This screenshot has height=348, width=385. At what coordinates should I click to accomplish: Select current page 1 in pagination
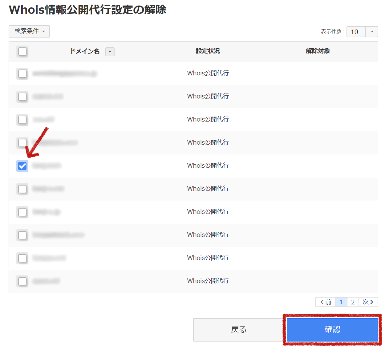point(341,302)
